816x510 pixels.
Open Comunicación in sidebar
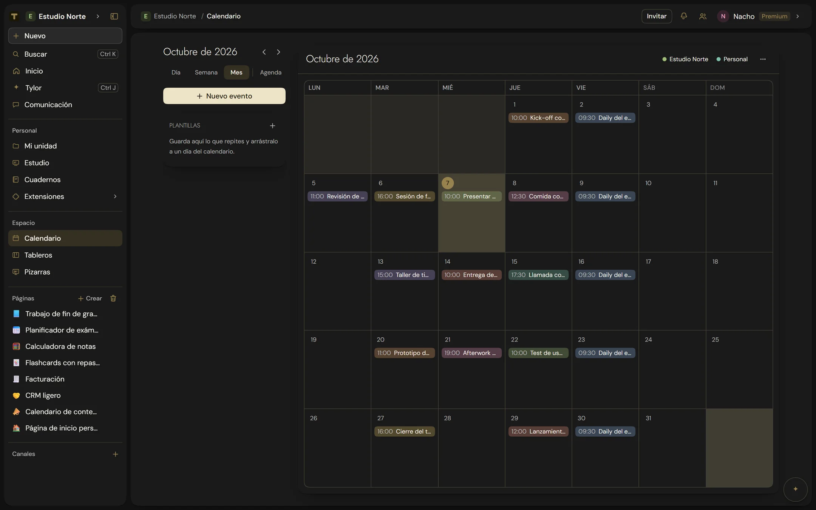click(65, 105)
